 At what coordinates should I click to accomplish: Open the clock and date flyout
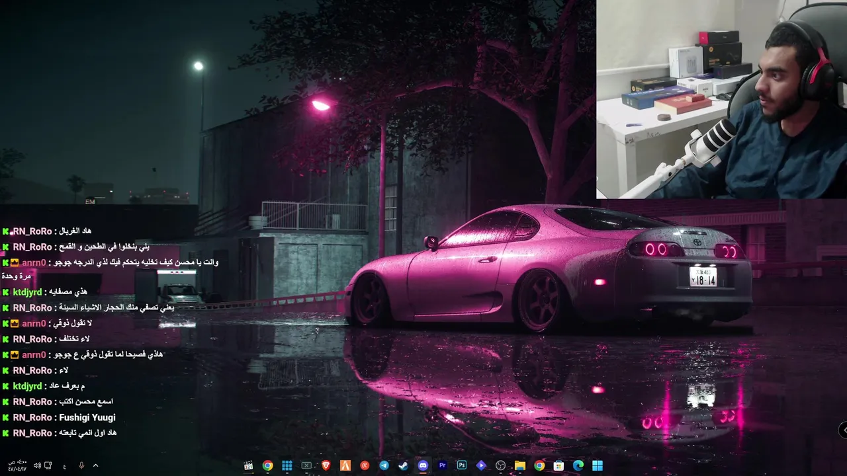coord(17,465)
